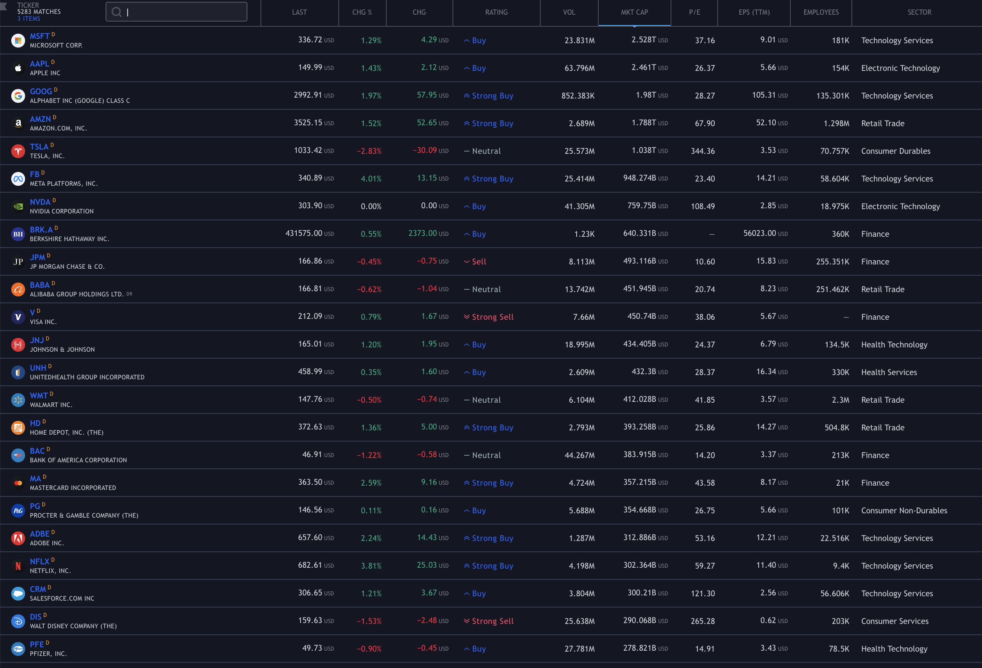The height and width of the screenshot is (668, 982).
Task: Click the Salesforce logo icon
Action: 18,593
